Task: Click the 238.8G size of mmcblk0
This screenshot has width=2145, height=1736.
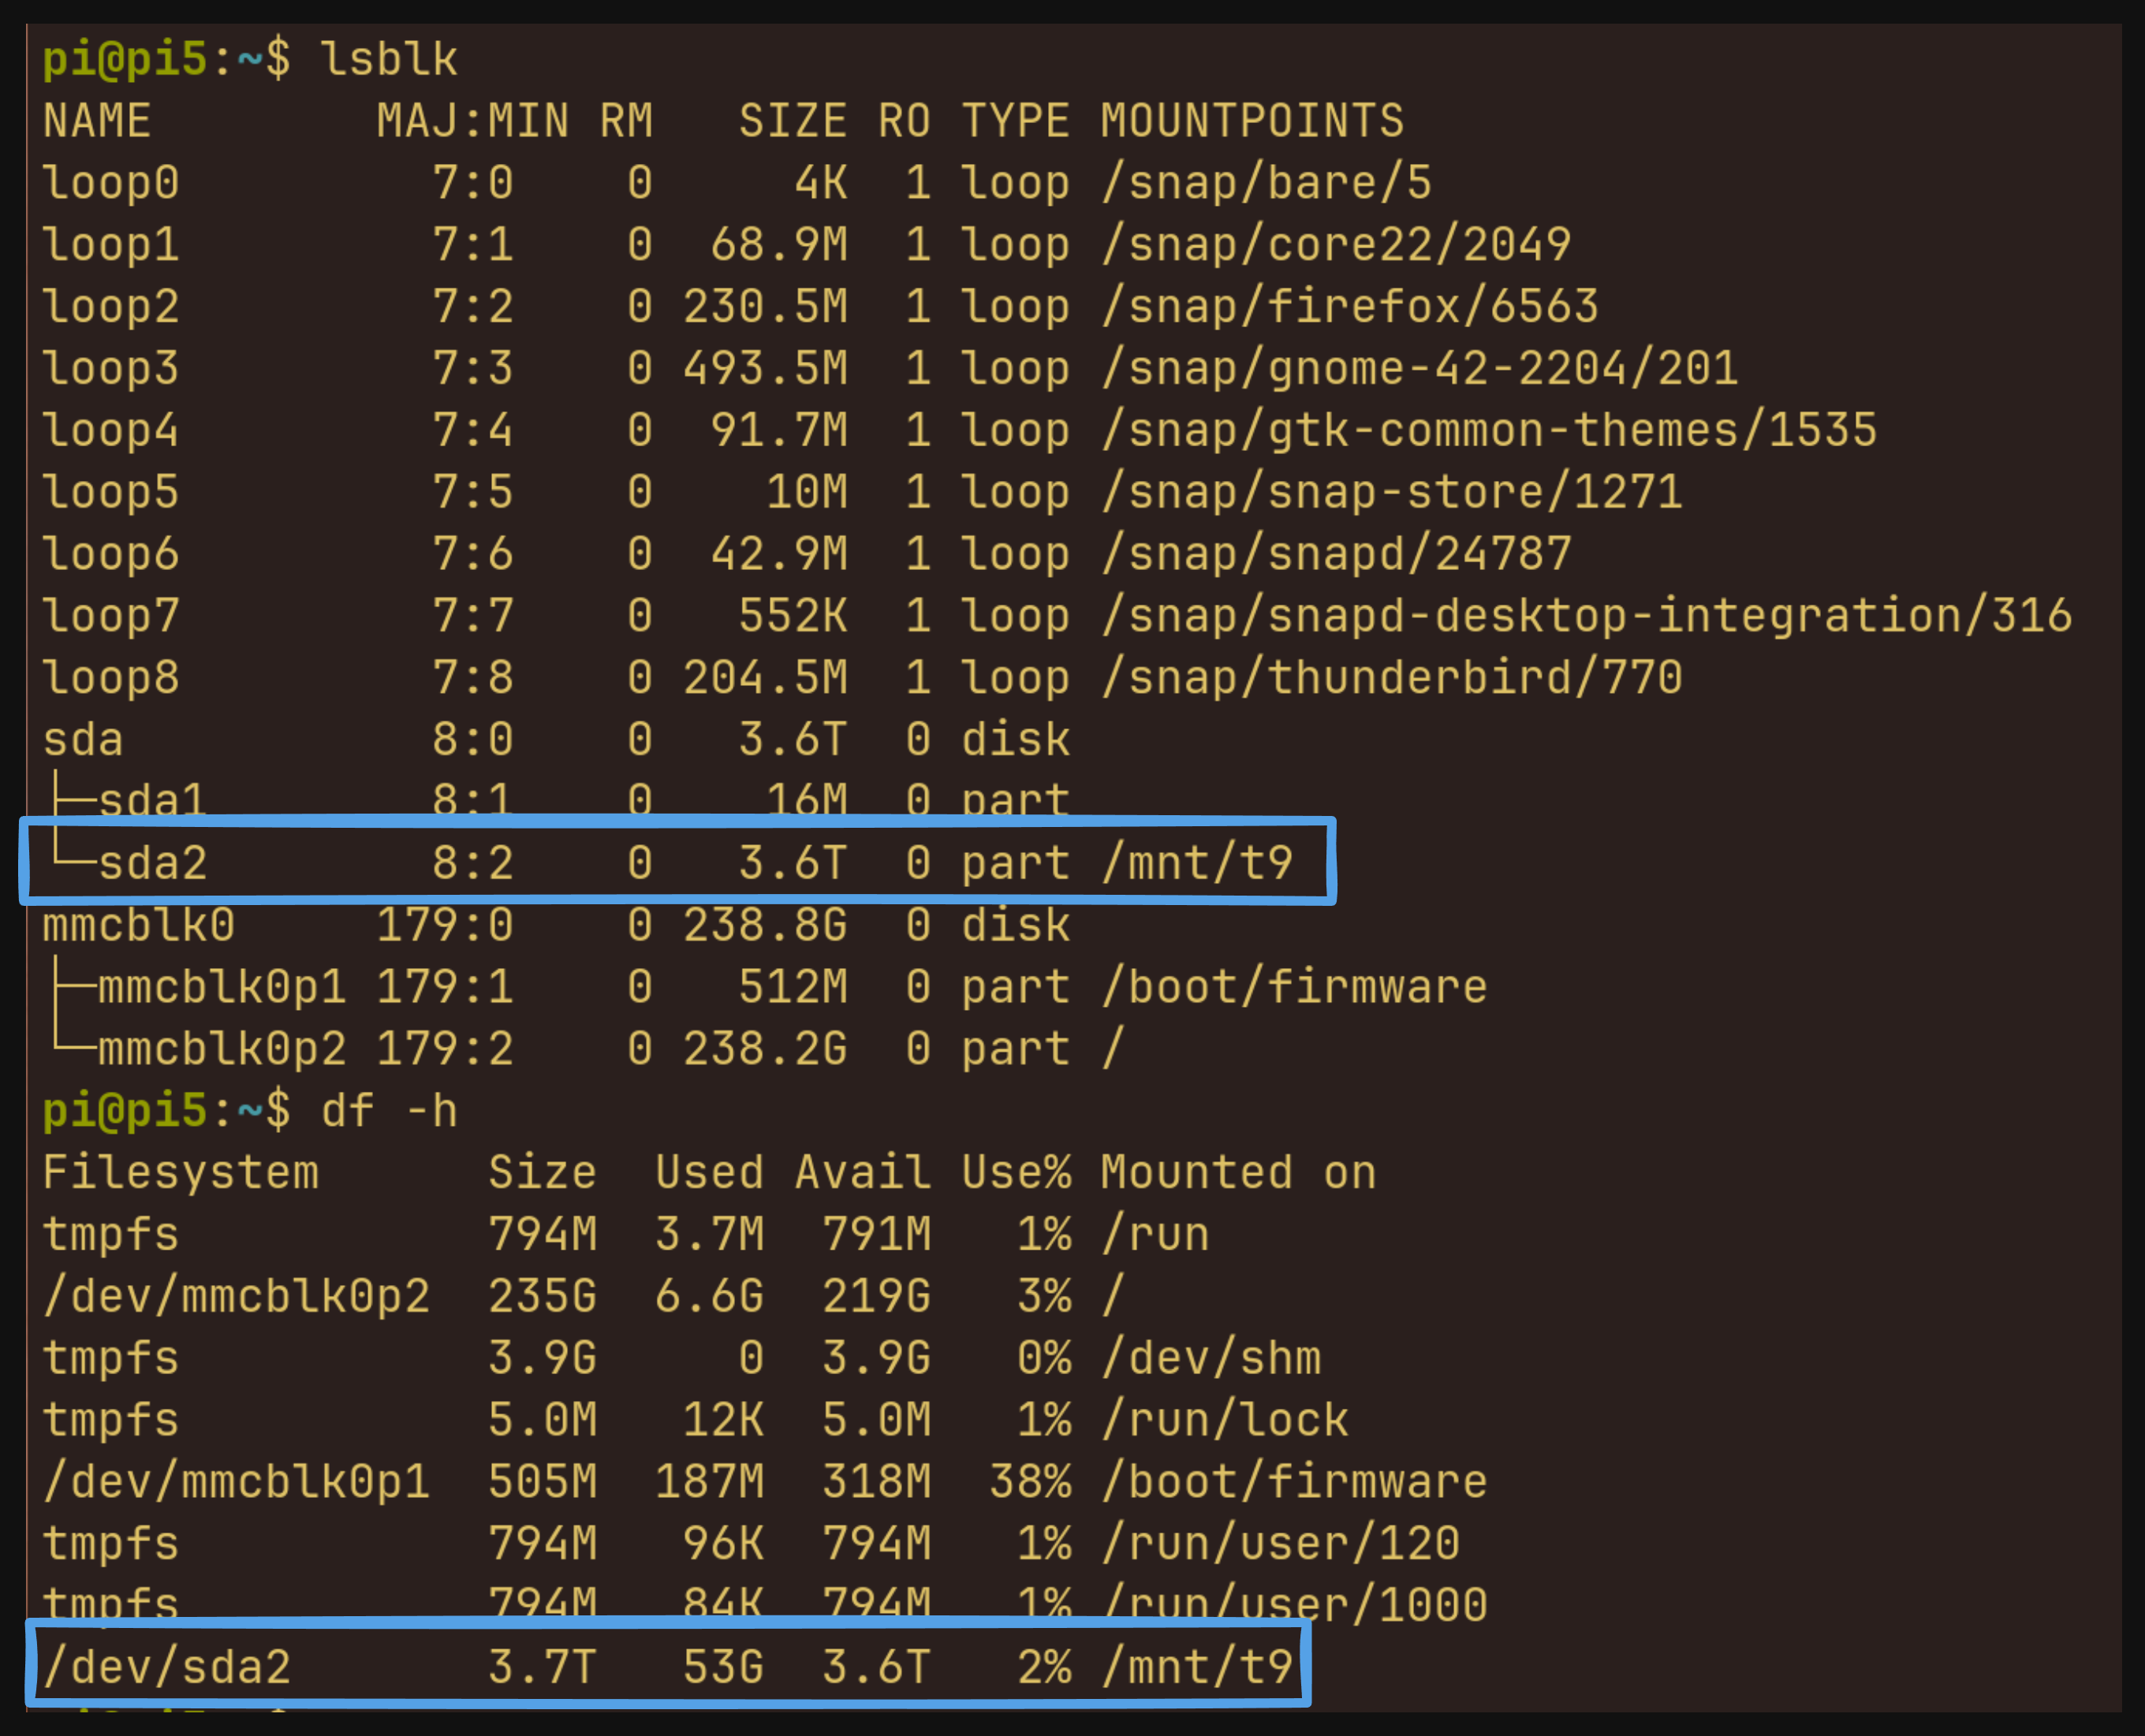Action: (766, 925)
